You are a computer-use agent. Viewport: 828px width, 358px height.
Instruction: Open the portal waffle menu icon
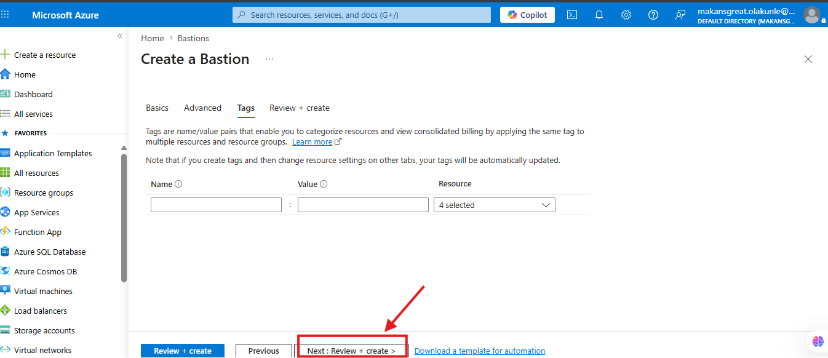click(6, 15)
